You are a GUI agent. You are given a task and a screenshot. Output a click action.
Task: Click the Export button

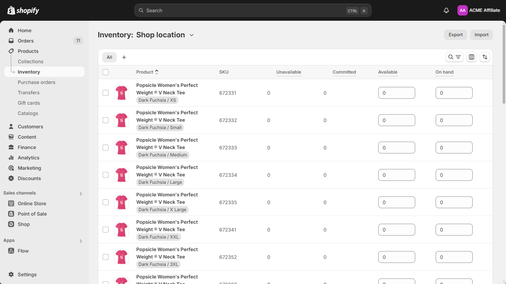[455, 35]
